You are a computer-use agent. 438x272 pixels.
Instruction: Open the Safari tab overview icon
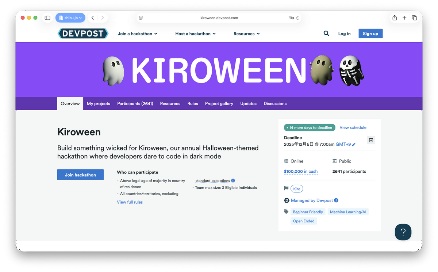[x=414, y=18]
